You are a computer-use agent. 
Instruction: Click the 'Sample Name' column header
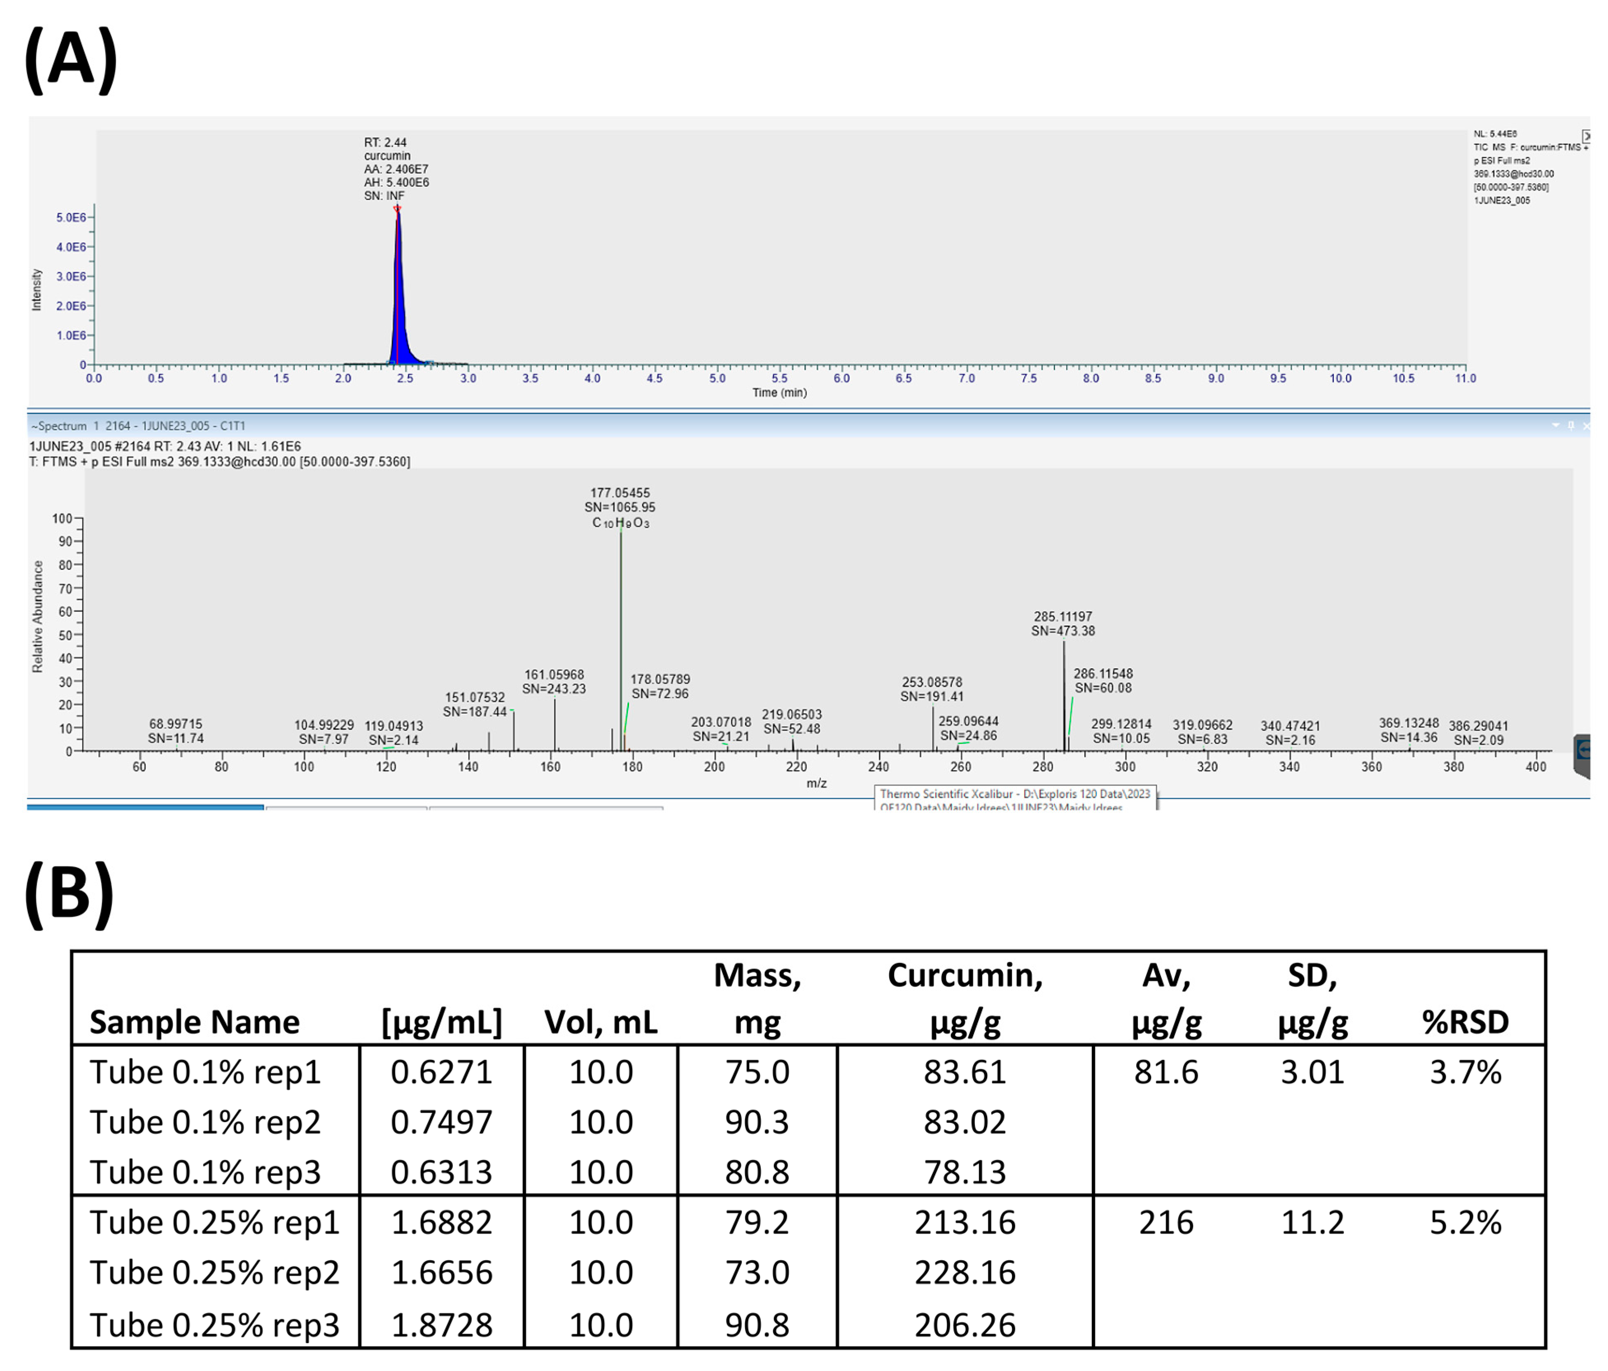(195, 1022)
